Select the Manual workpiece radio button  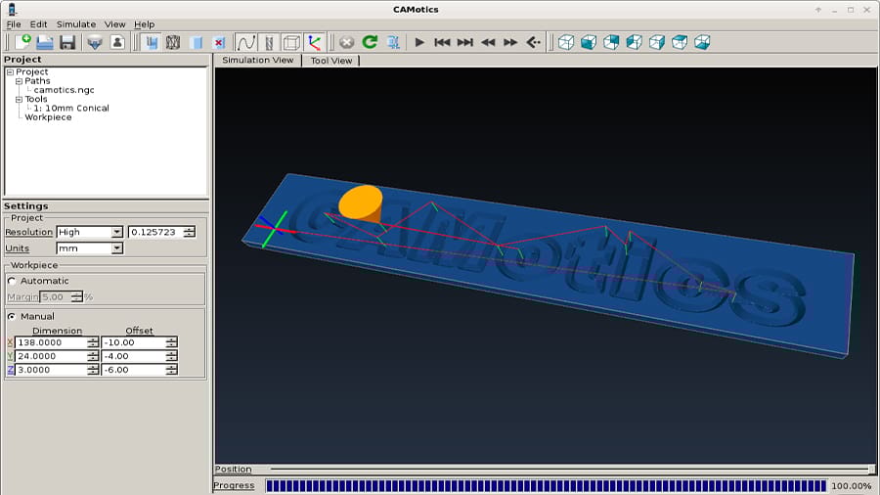click(12, 317)
